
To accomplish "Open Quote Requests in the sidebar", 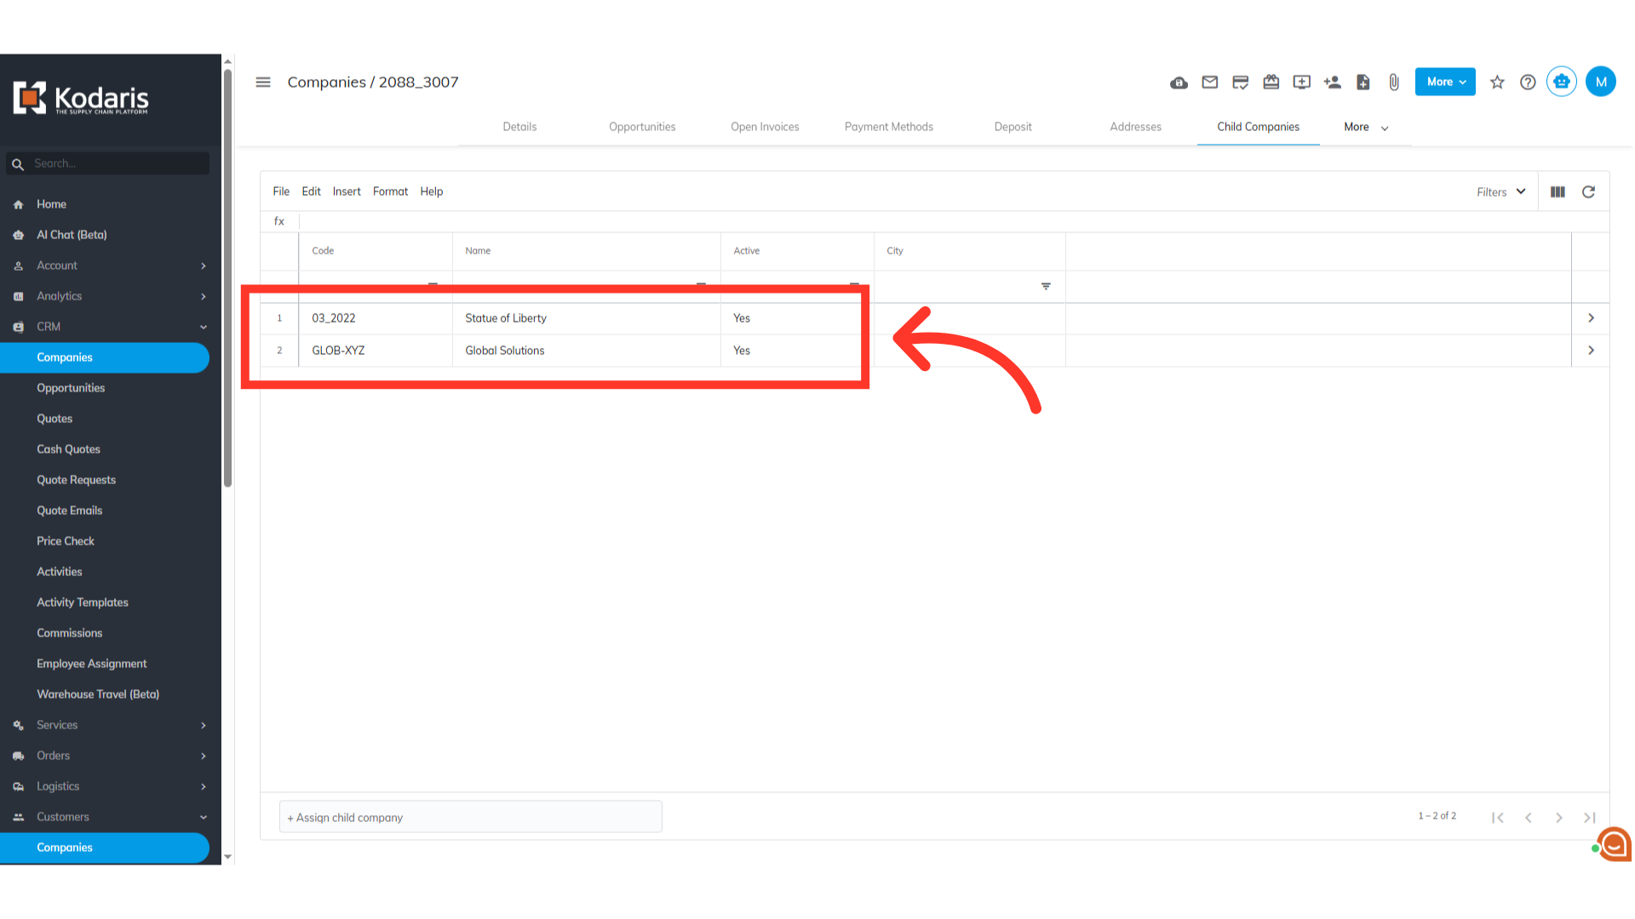I will click(76, 480).
